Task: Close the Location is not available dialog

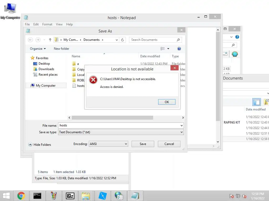Action: [x=174, y=68]
